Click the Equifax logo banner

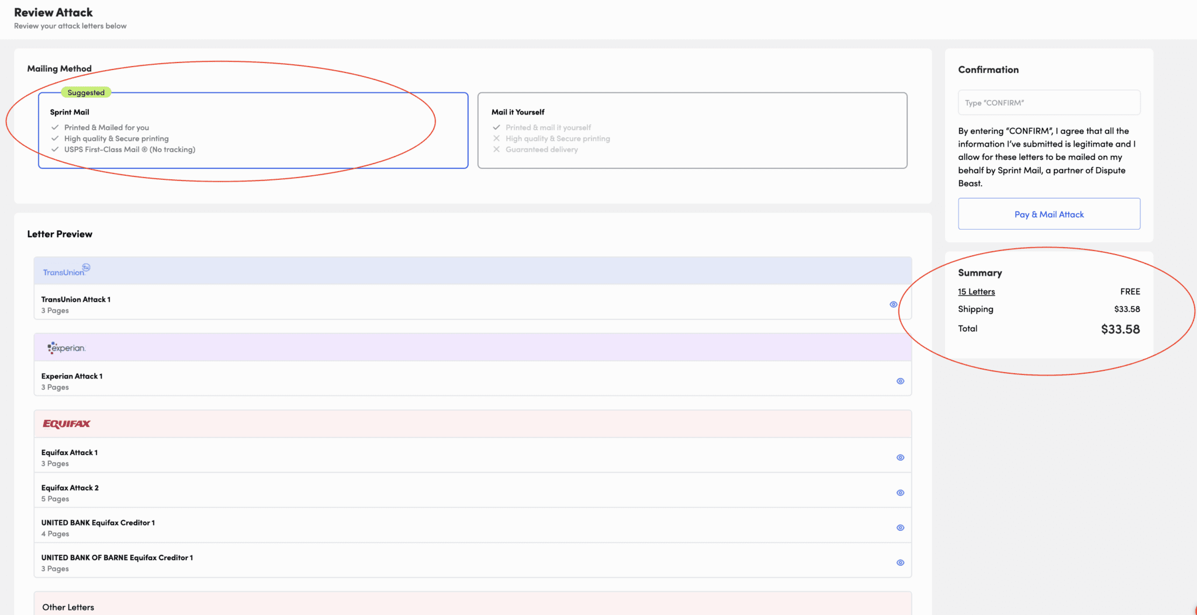click(65, 423)
